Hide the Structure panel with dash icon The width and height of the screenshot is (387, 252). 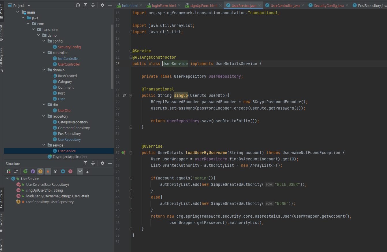(110, 163)
